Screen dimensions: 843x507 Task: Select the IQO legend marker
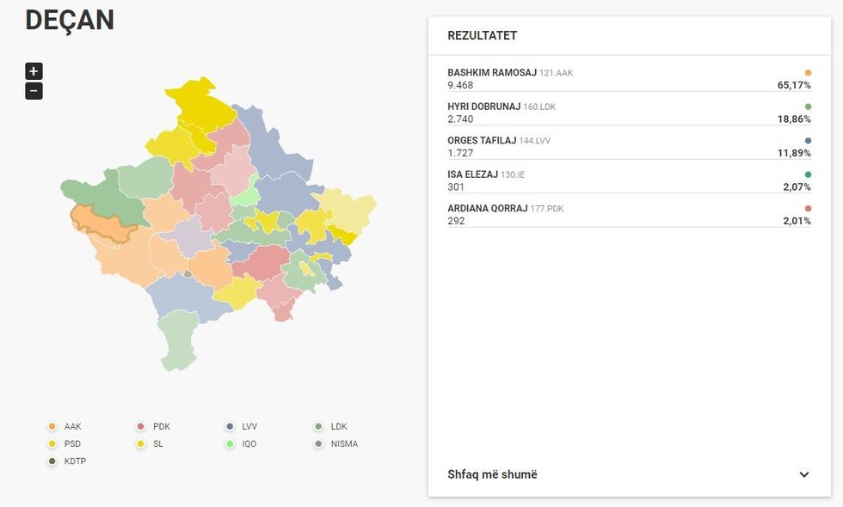click(230, 444)
